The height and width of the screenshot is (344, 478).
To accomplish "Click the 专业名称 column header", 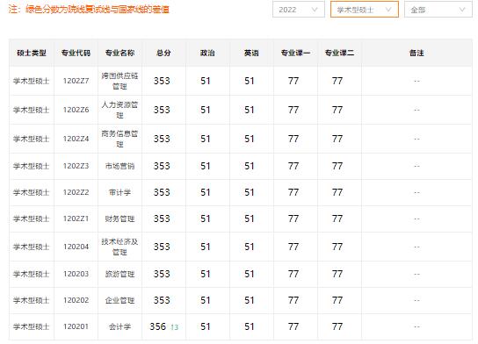I will [x=119, y=53].
